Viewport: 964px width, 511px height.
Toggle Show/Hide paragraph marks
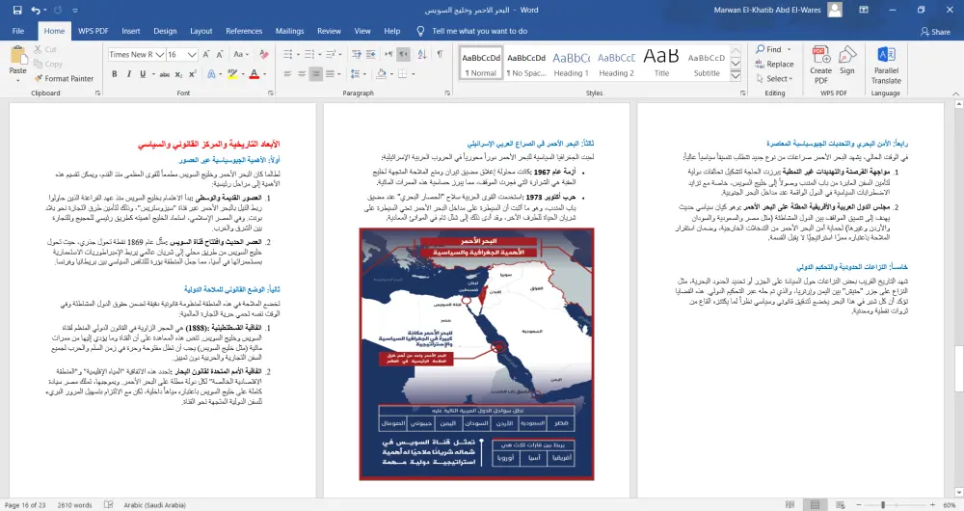click(x=440, y=55)
